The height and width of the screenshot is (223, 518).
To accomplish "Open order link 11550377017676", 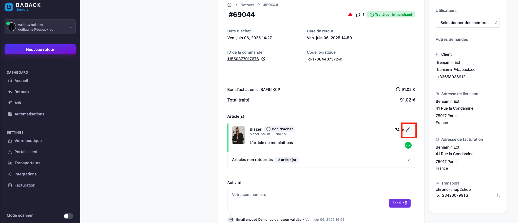I will coord(243,59).
